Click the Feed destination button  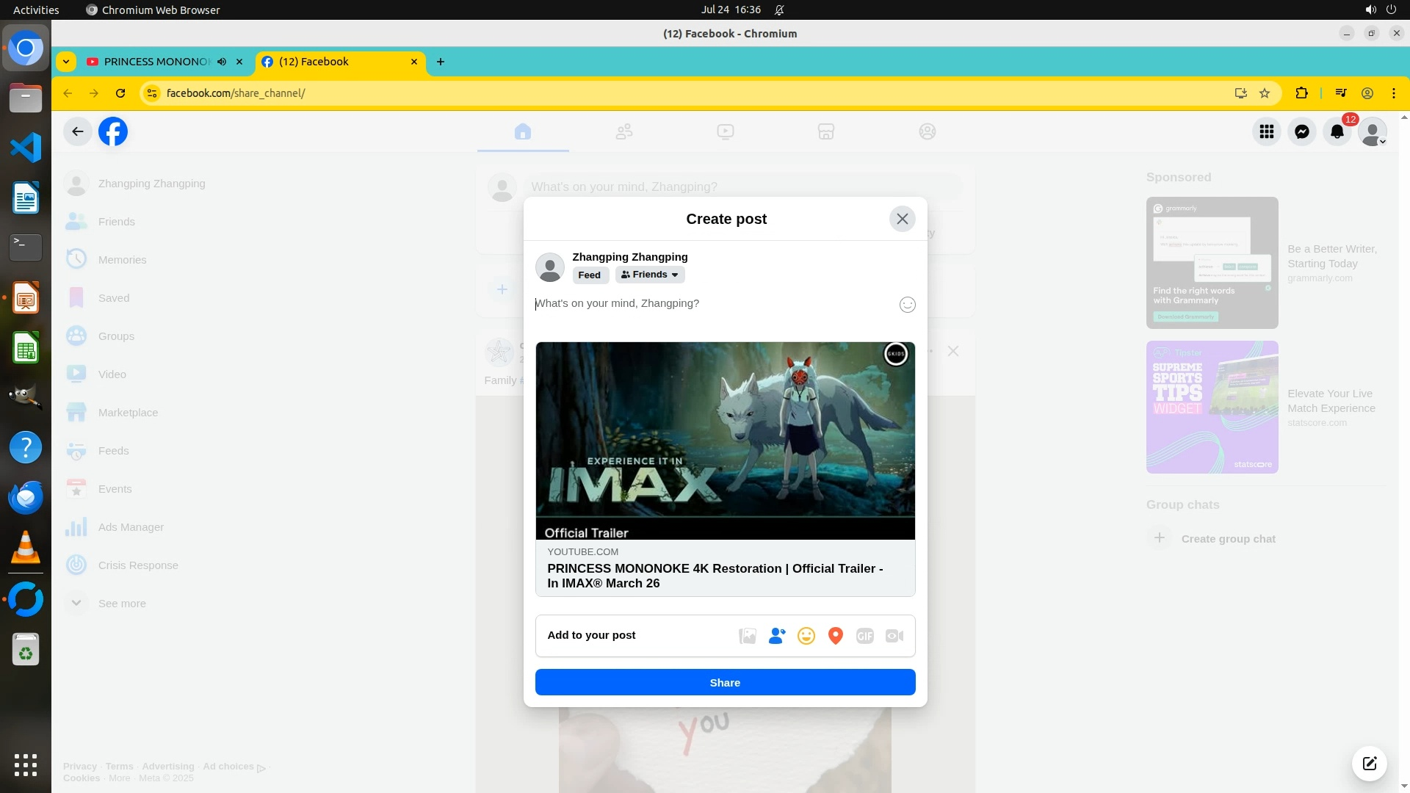point(590,275)
